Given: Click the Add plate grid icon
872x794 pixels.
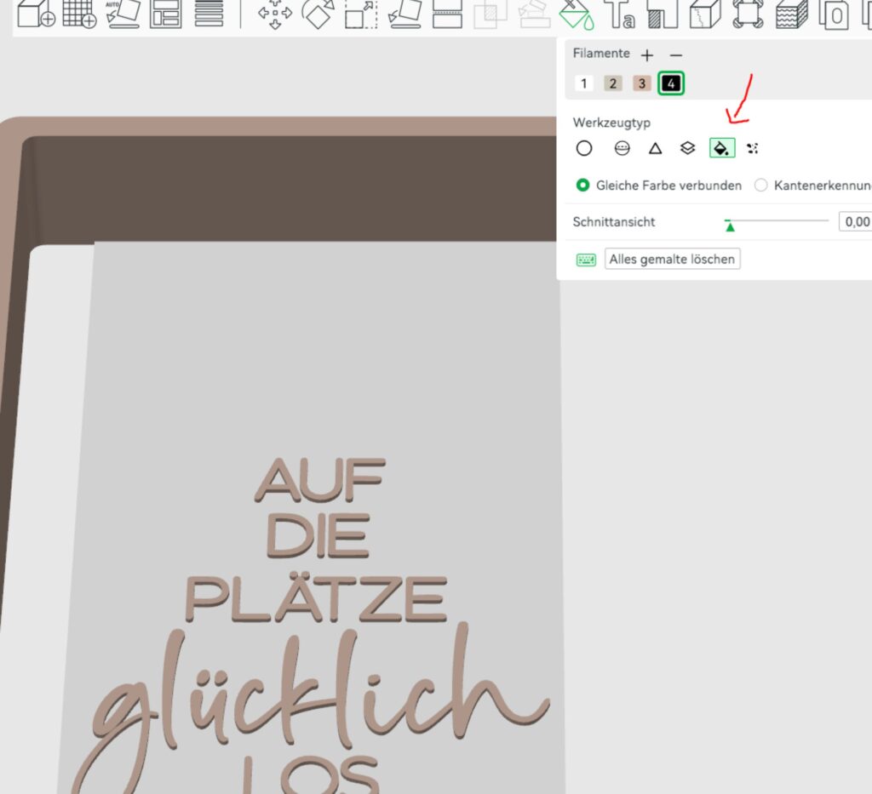Looking at the screenshot, I should (78, 14).
